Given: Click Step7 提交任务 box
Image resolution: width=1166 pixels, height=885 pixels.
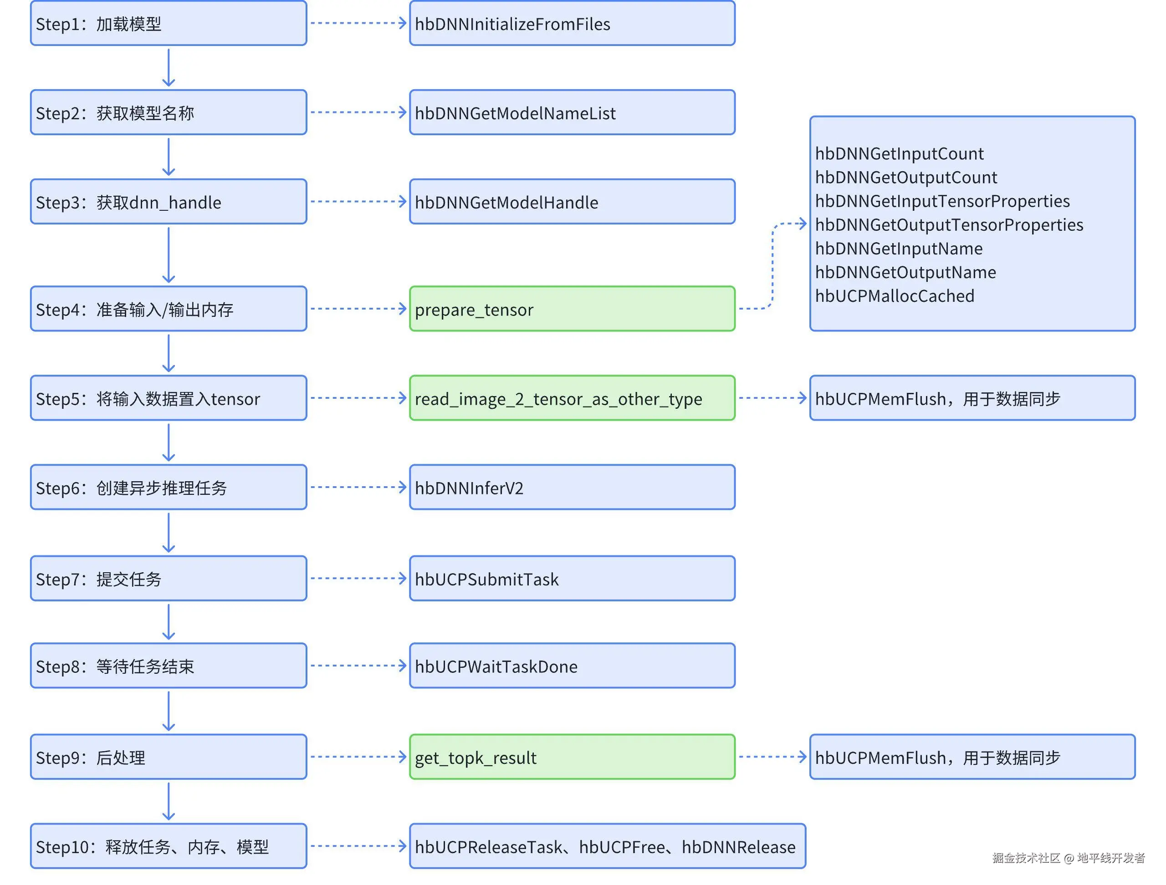Looking at the screenshot, I should [x=168, y=579].
